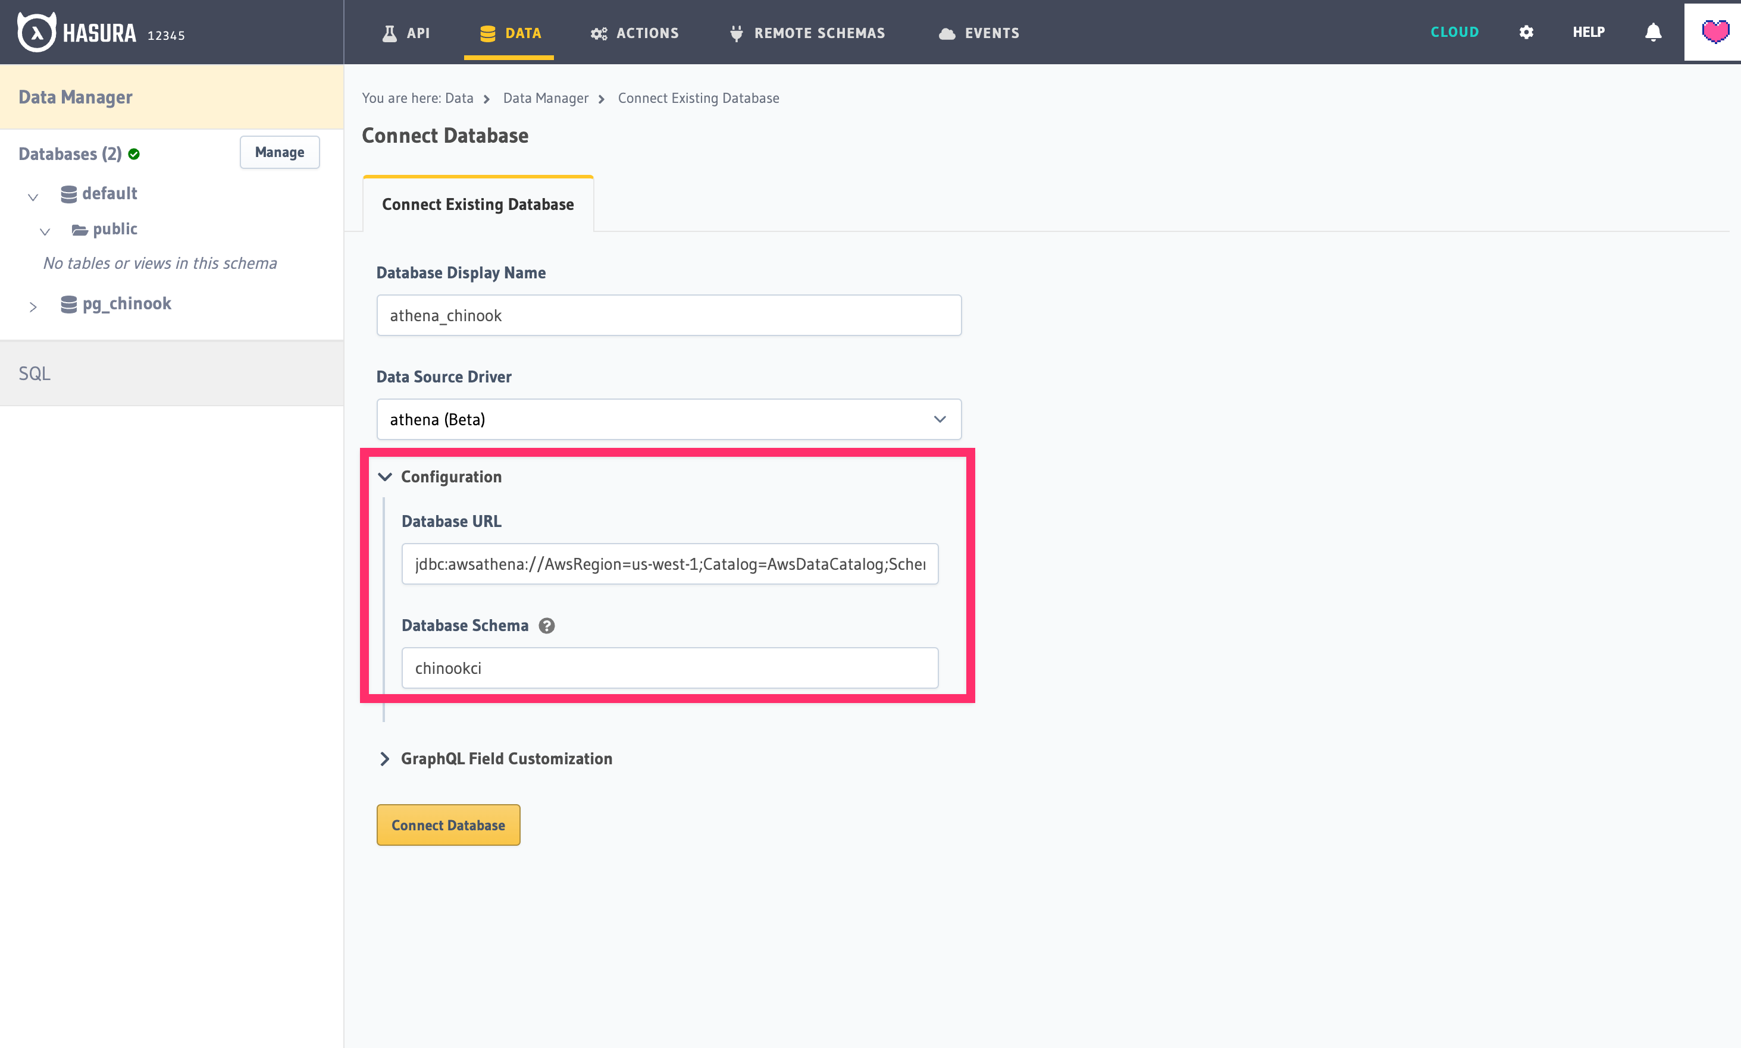Click inside the Database Display Name field
The width and height of the screenshot is (1741, 1048).
(668, 315)
